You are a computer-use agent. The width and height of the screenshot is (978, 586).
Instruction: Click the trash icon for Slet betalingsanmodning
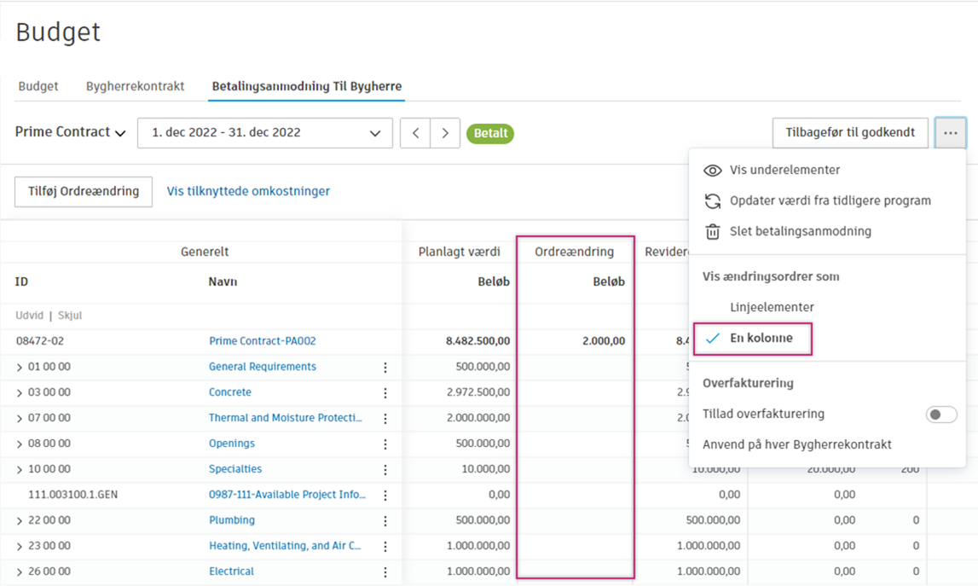pyautogui.click(x=712, y=232)
